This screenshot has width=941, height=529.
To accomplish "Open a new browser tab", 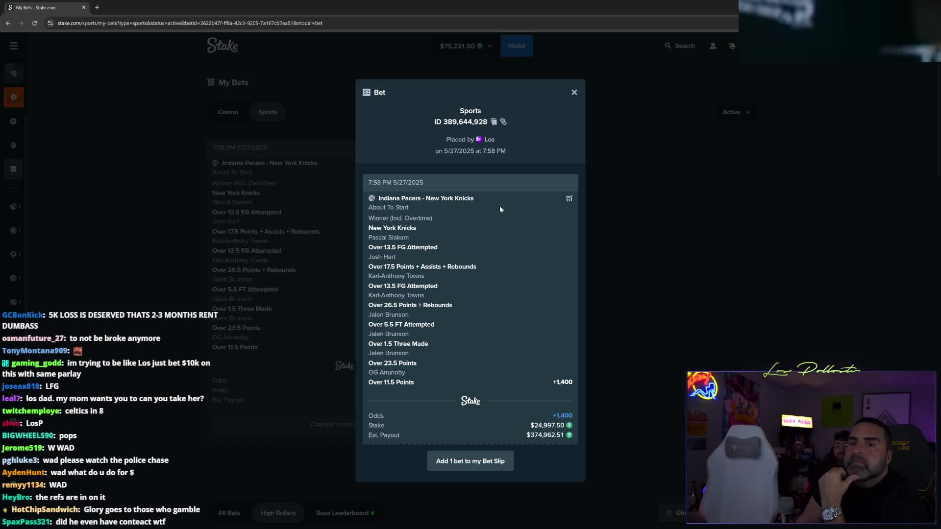I will click(97, 7).
